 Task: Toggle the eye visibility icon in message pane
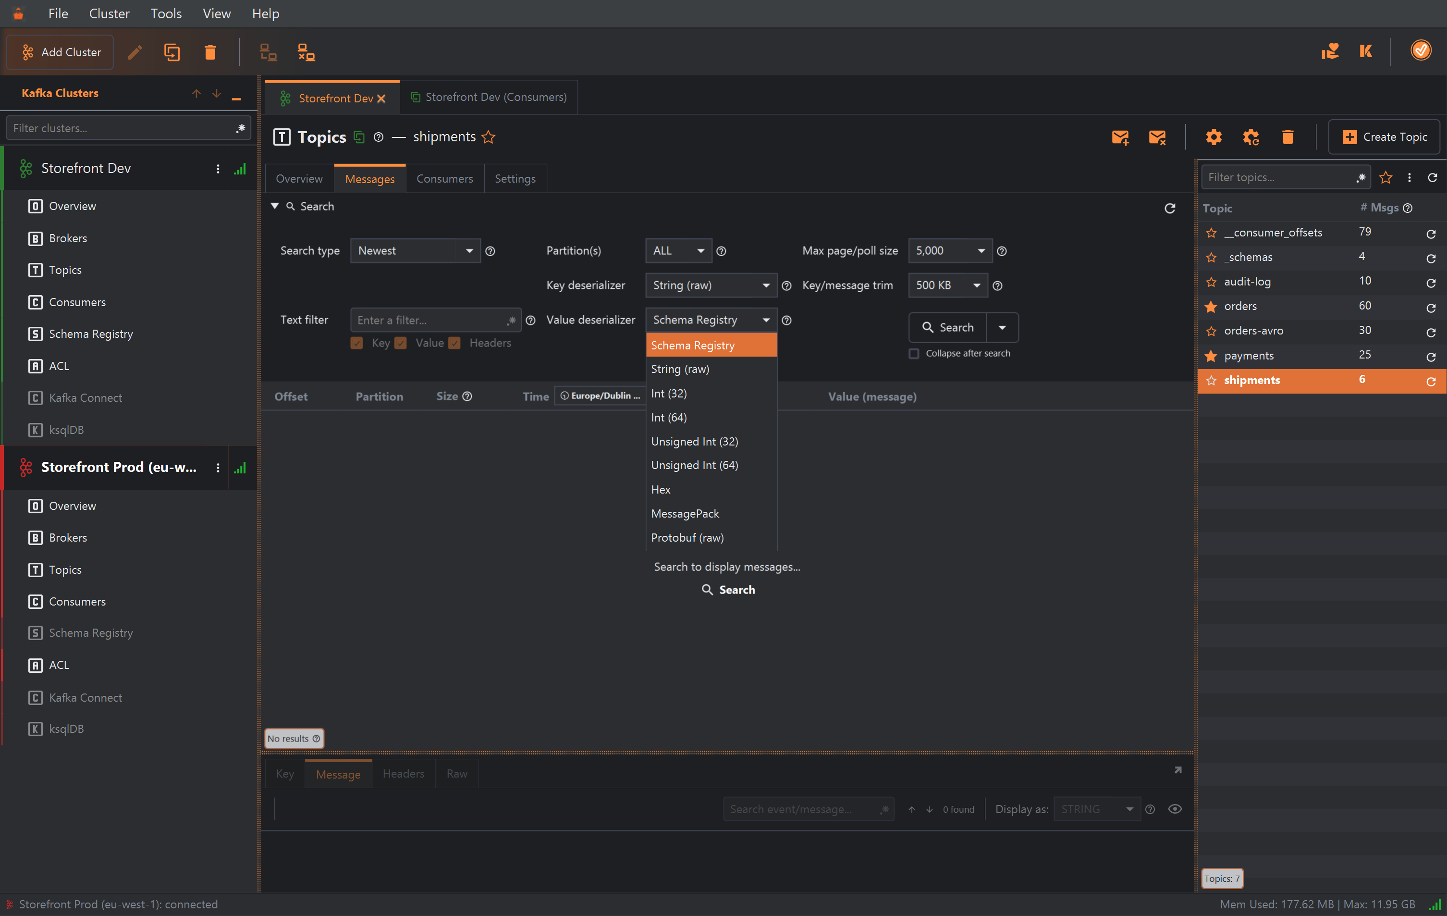coord(1175,809)
